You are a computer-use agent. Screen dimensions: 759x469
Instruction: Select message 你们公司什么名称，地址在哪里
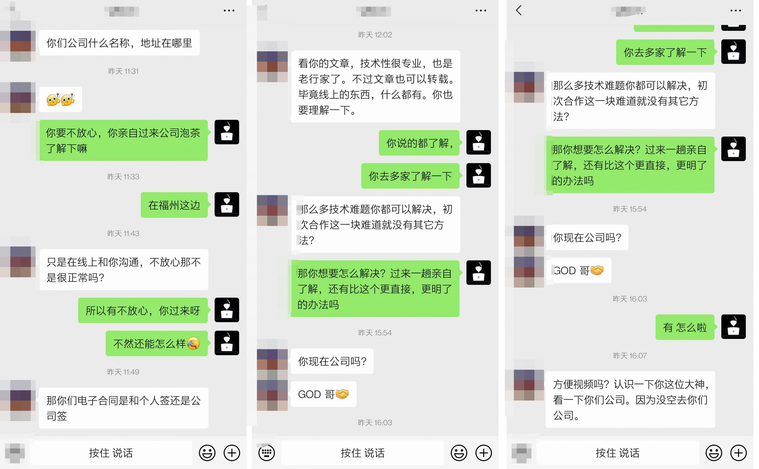[119, 43]
